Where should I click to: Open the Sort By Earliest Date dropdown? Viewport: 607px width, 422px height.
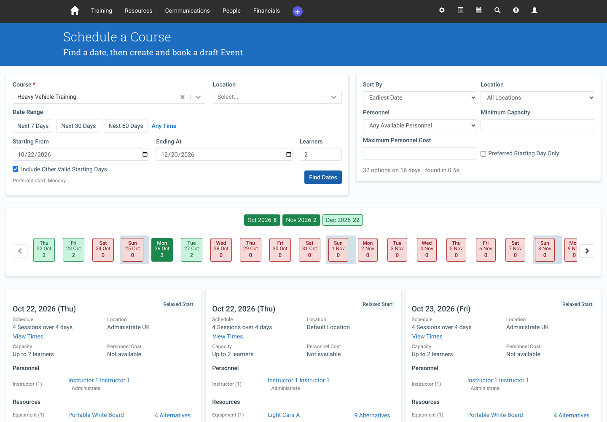pos(419,97)
